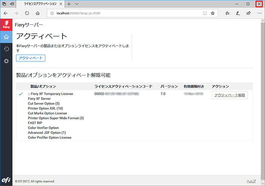
Task: Open the Home page from the sidebar
Action: click(x=6, y=37)
